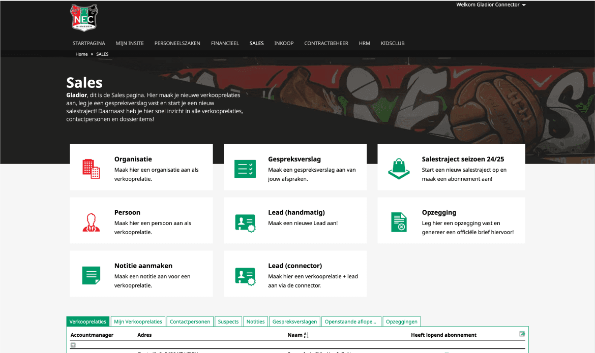This screenshot has height=353, width=595.
Task: Select the Lead (handmatig) badge icon
Action: point(245,222)
